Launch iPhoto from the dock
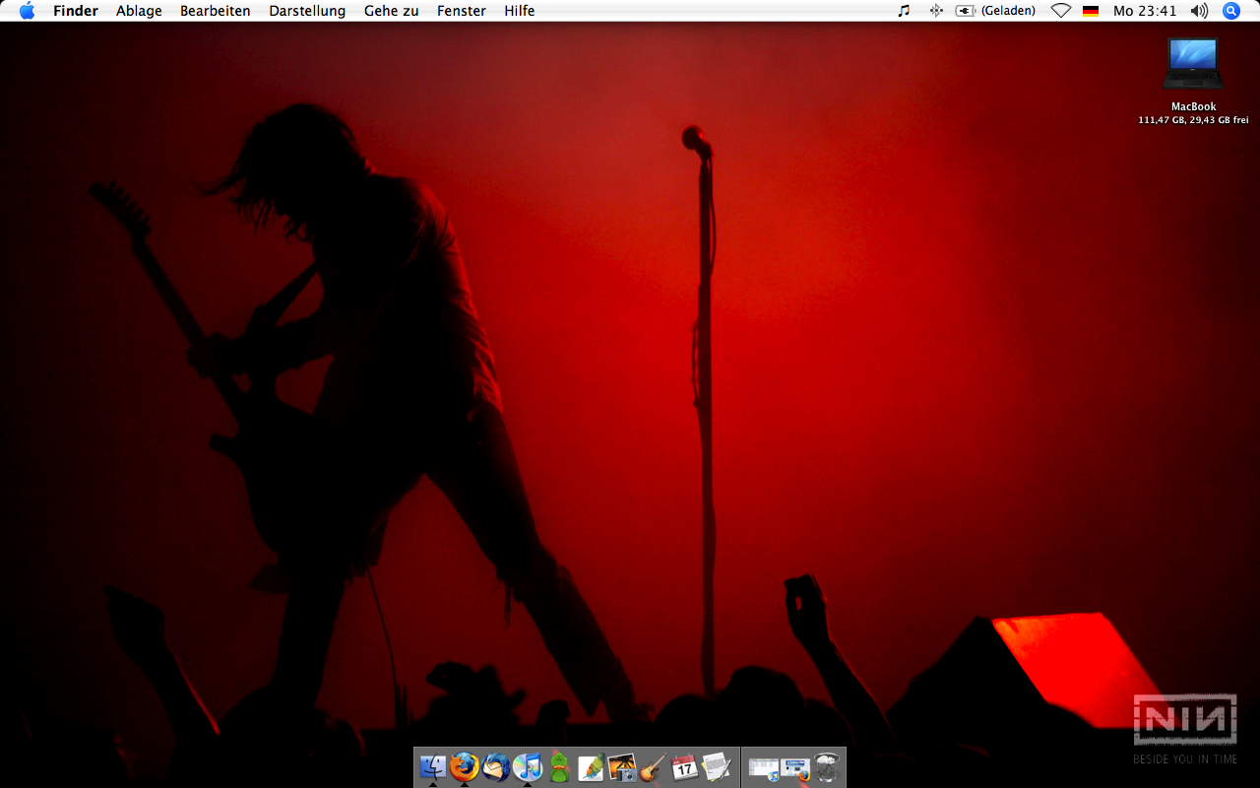 coord(621,766)
